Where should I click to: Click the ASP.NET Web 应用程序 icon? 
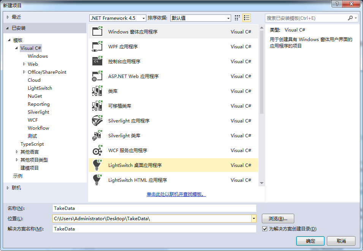(x=97, y=76)
